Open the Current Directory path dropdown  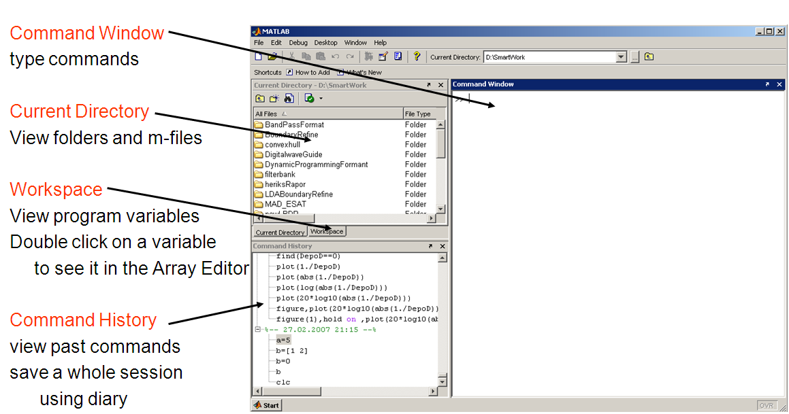(622, 57)
